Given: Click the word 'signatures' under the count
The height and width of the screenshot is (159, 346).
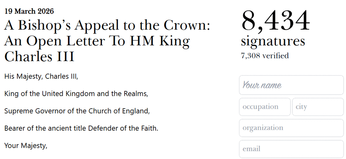Looking at the screenshot, I should click(x=273, y=41).
